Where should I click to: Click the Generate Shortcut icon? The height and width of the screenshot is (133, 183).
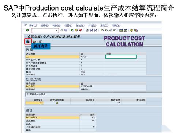125,30
